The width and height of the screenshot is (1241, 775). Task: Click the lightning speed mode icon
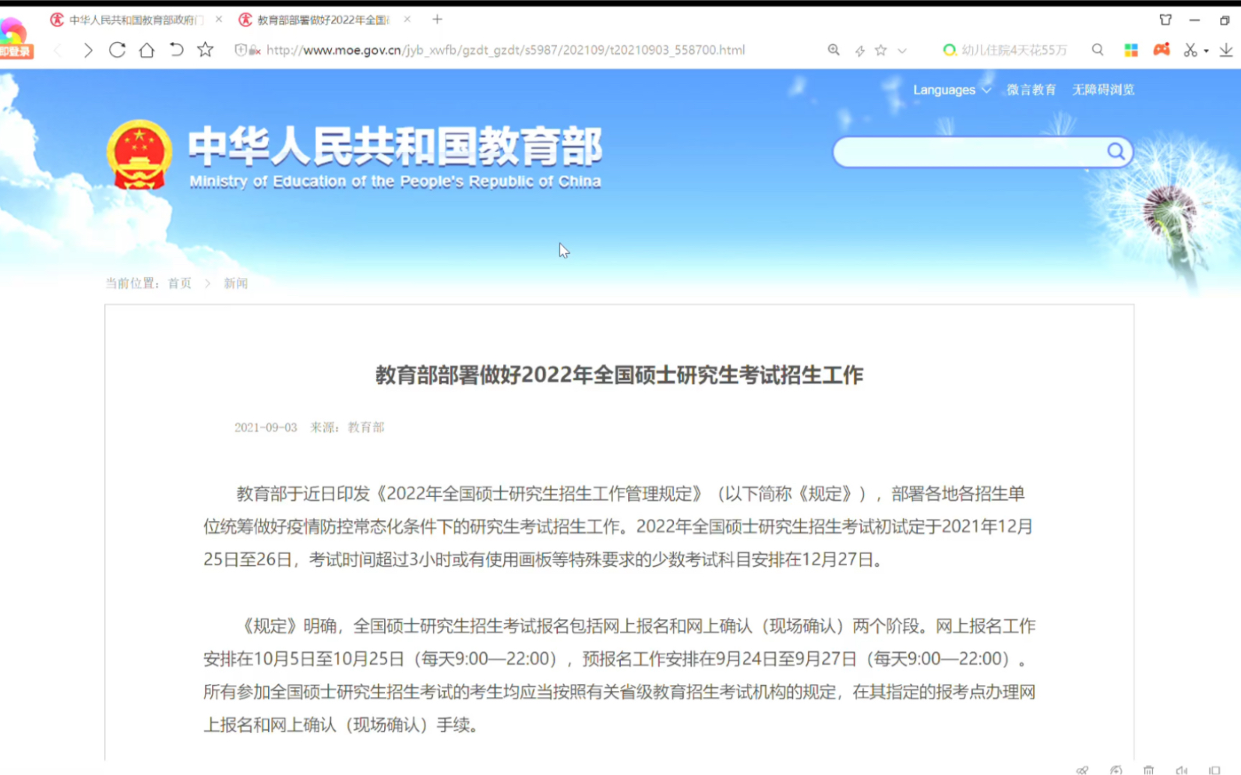(859, 51)
